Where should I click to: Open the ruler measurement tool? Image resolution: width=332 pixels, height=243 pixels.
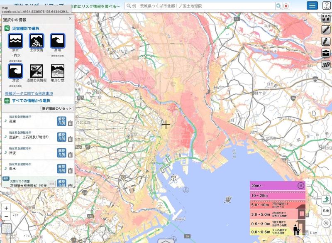click(x=326, y=30)
